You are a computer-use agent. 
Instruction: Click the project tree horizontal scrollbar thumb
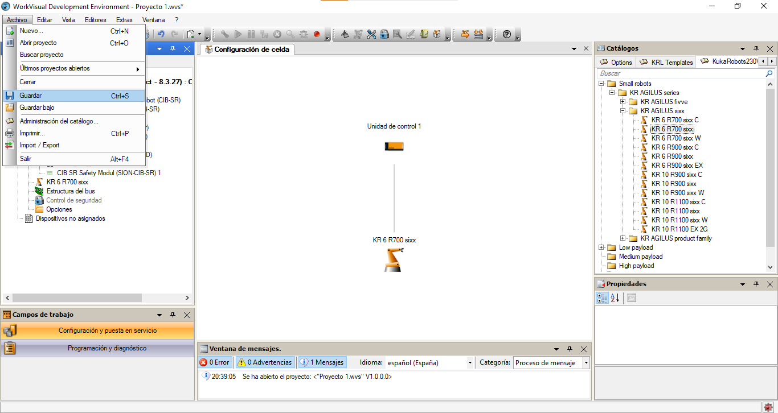pyautogui.click(x=77, y=298)
